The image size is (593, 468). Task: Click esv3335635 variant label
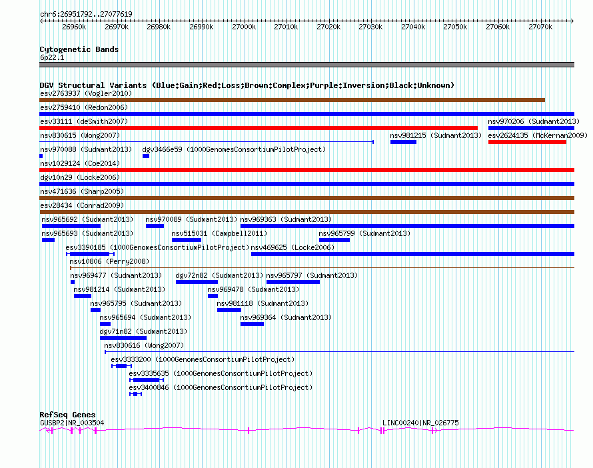tap(221, 373)
